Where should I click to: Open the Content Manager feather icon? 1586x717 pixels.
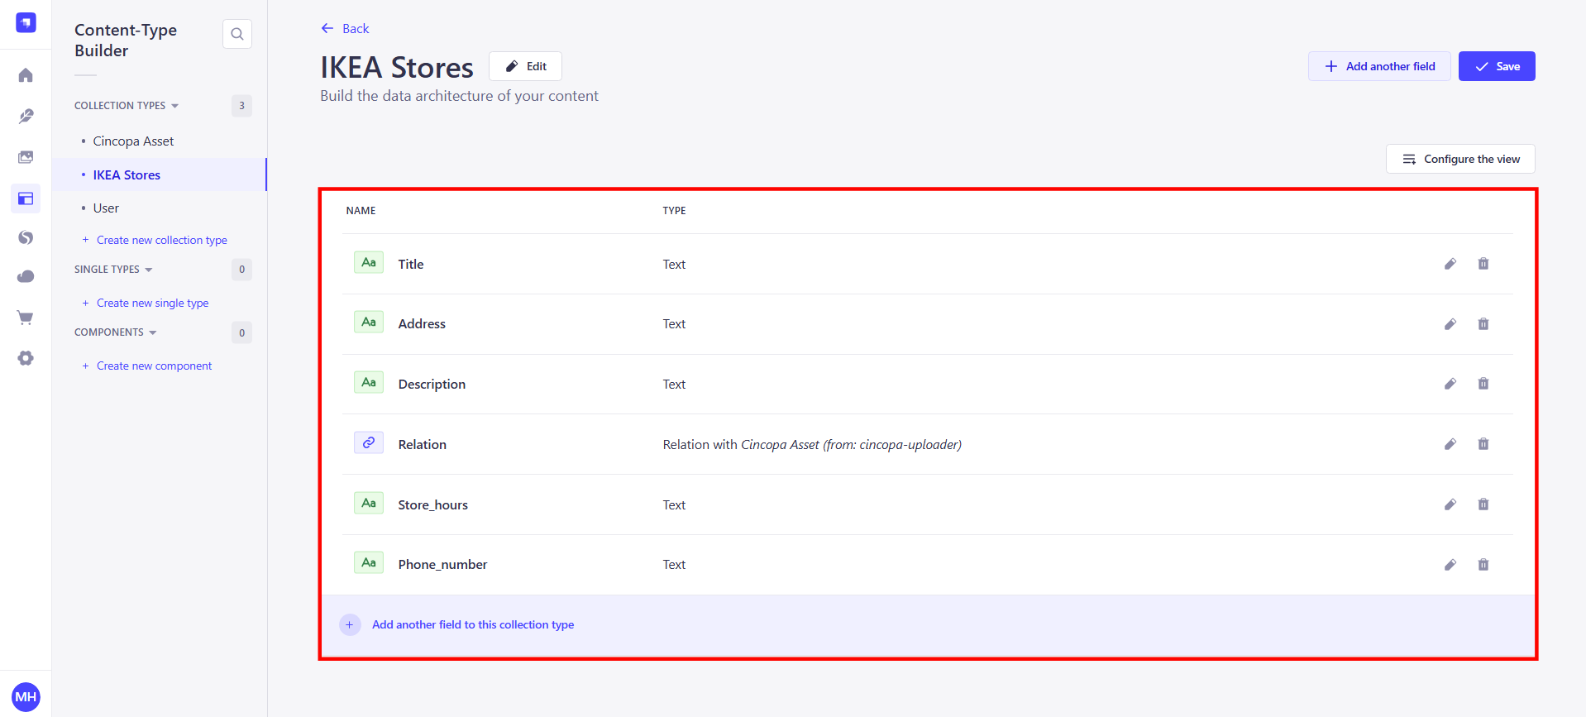(x=26, y=116)
